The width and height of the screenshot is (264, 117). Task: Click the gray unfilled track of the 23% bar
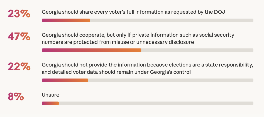pyautogui.click(x=172, y=20)
